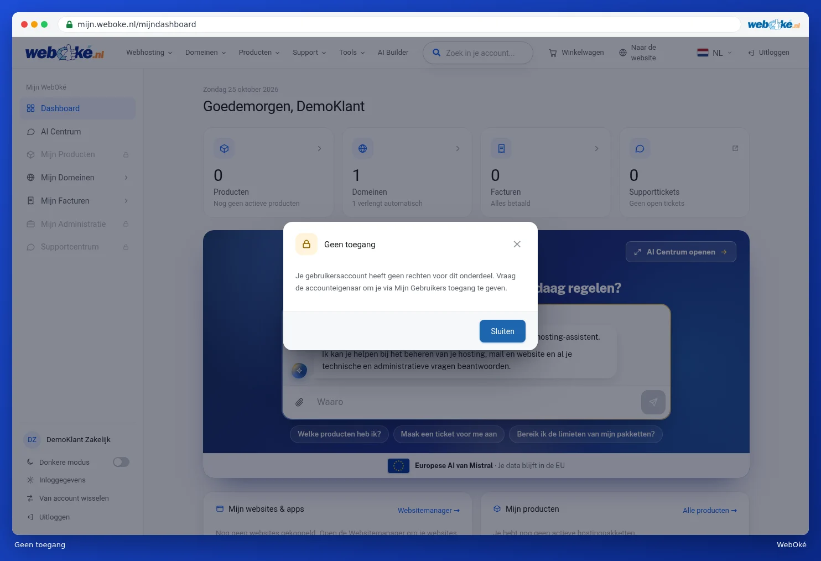Click the Producten card box icon
This screenshot has width=821, height=561.
tap(224, 148)
